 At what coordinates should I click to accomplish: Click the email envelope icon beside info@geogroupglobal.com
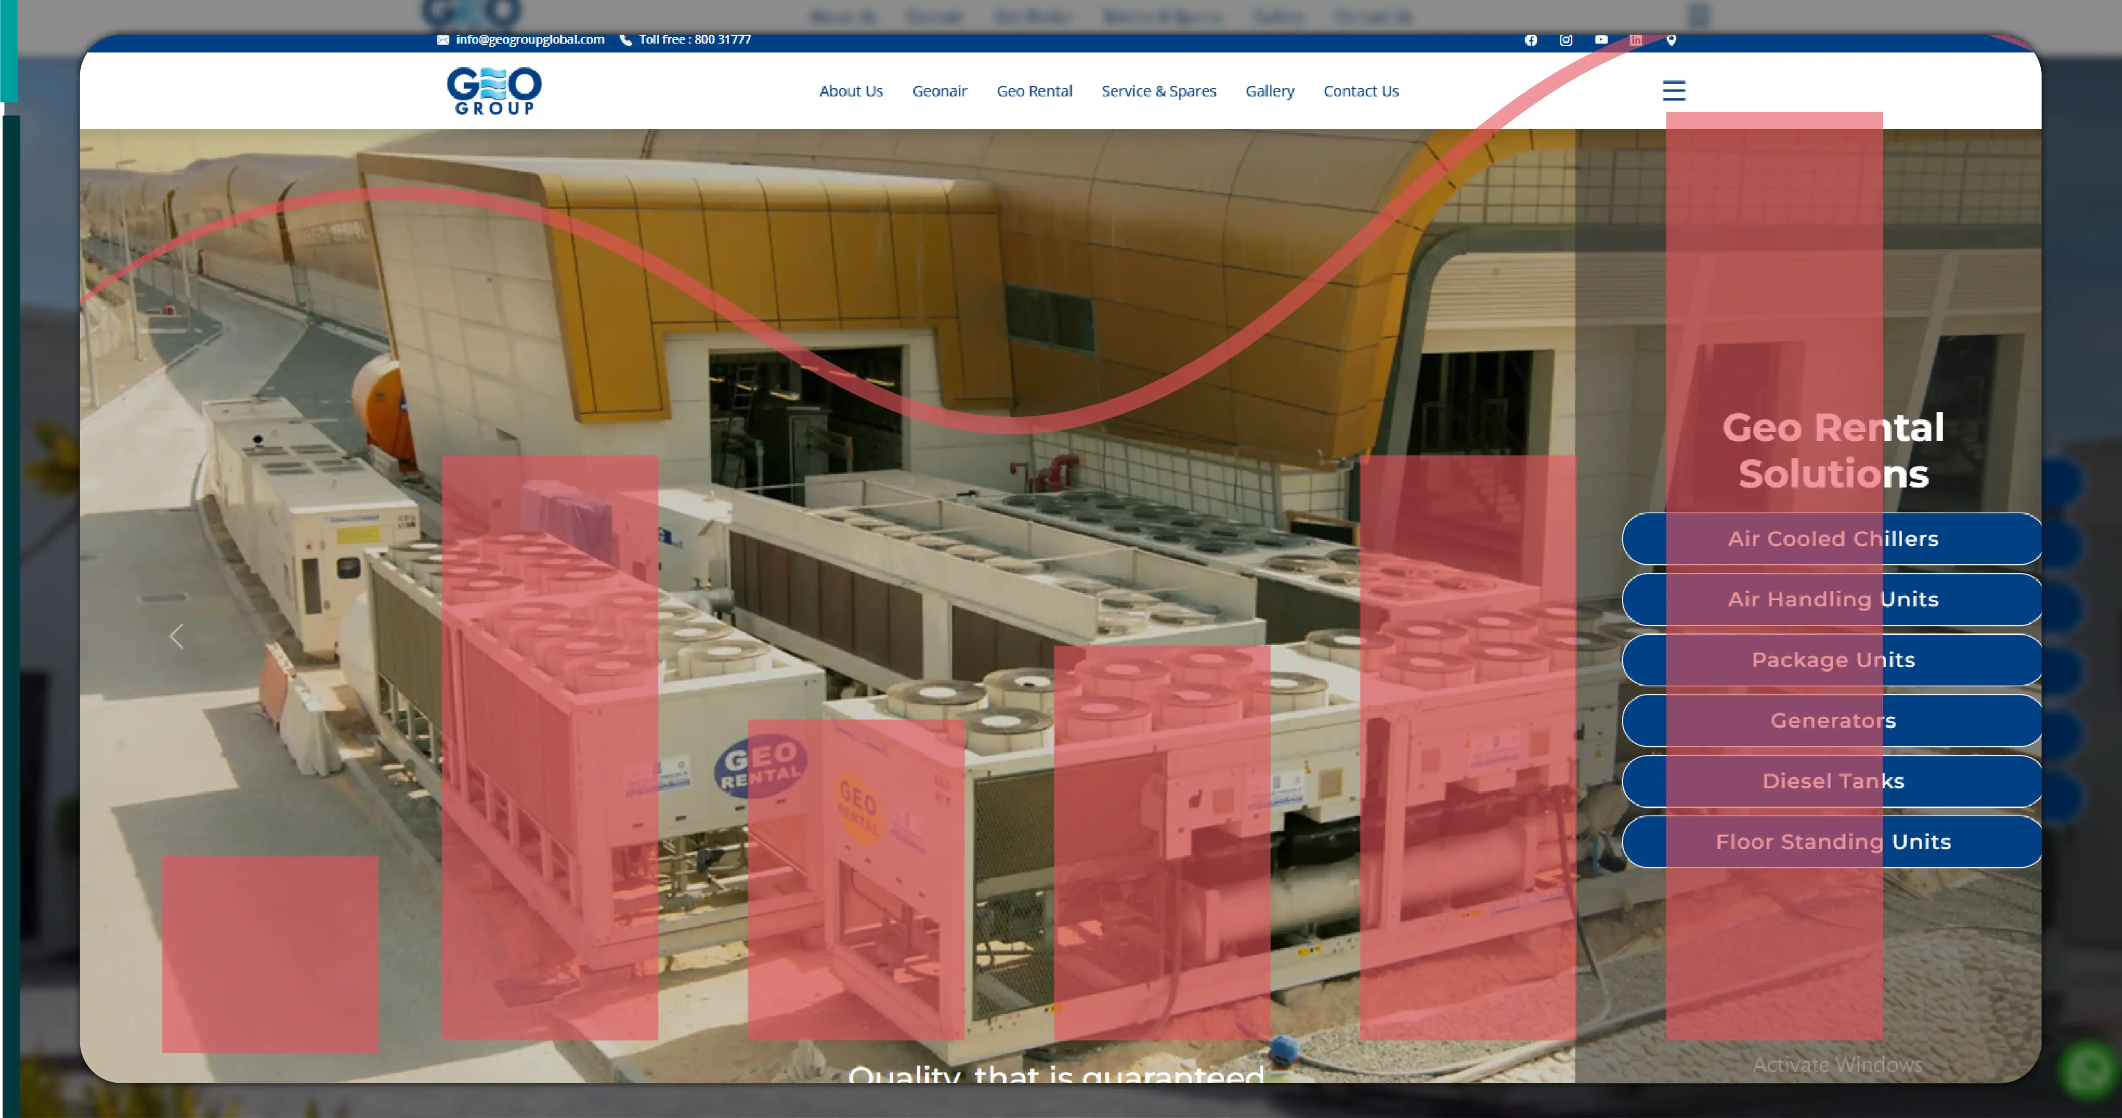(443, 39)
